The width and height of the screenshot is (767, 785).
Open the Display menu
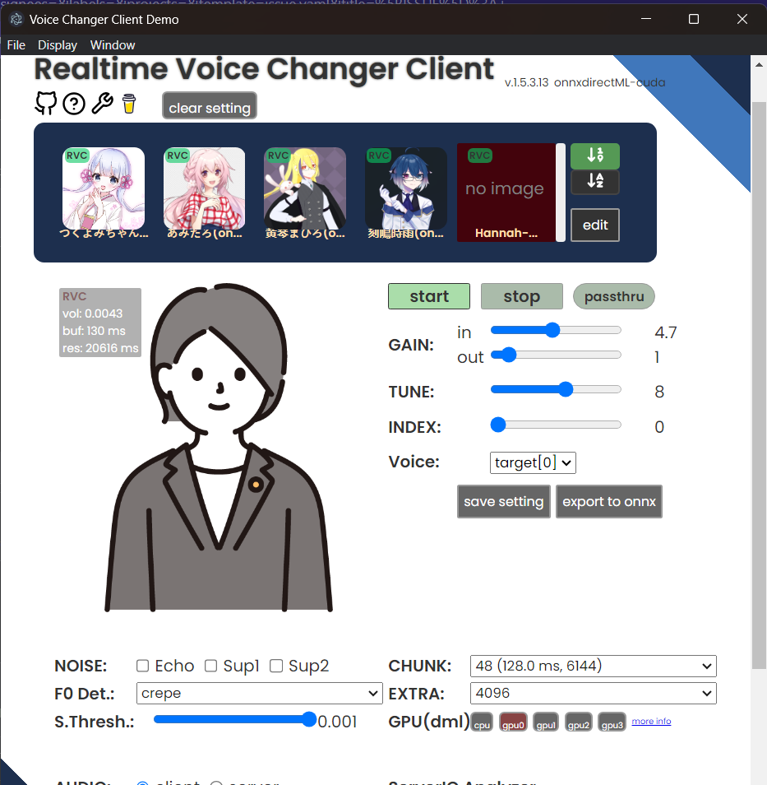pos(57,44)
